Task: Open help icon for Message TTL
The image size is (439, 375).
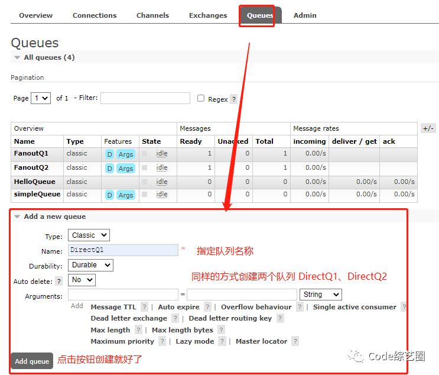Action: click(144, 307)
